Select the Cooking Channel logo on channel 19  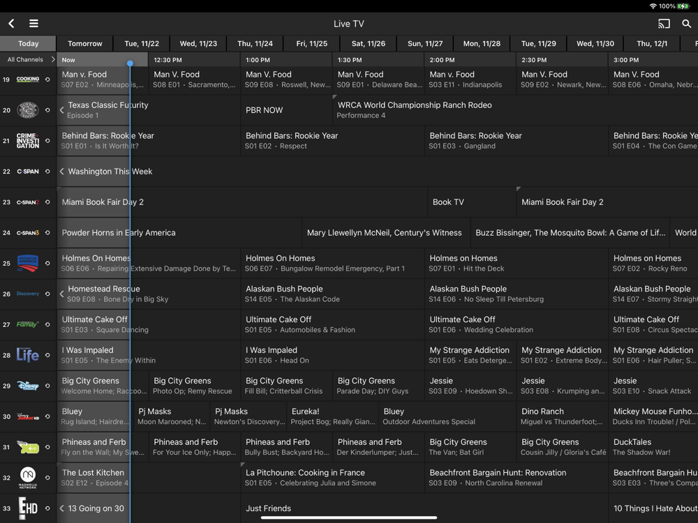[x=28, y=79]
